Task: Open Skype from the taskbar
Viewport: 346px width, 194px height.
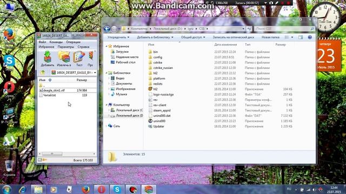Action: [117, 189]
